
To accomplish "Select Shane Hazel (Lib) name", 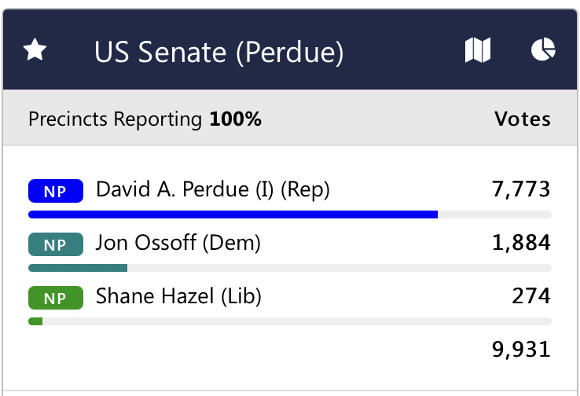I will pos(178,296).
